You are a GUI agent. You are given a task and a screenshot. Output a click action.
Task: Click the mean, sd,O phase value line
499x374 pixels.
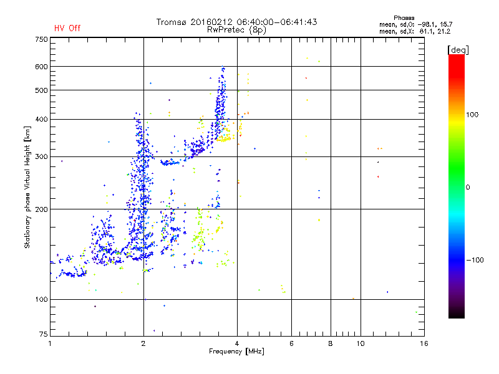click(x=415, y=25)
